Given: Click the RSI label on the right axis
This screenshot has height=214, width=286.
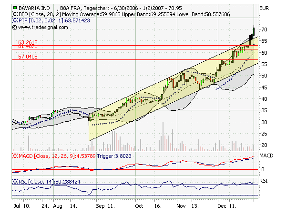Looking at the screenshot, I should tap(263, 182).
